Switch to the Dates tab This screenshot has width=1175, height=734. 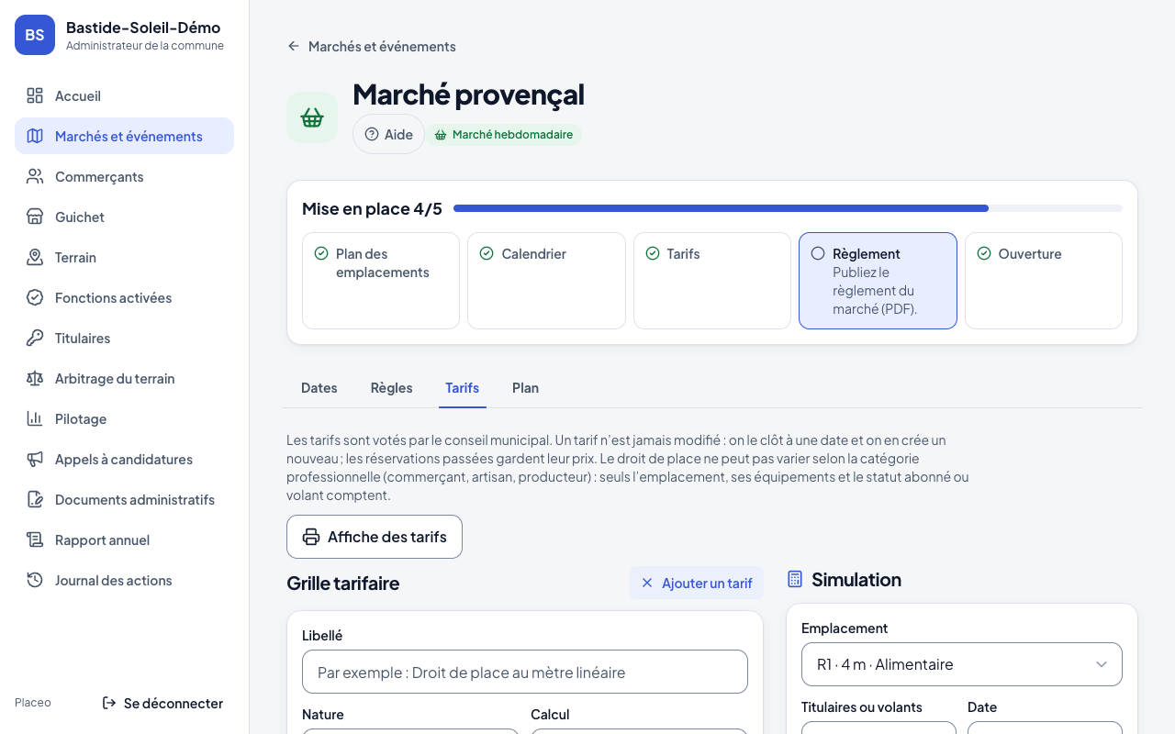(319, 388)
